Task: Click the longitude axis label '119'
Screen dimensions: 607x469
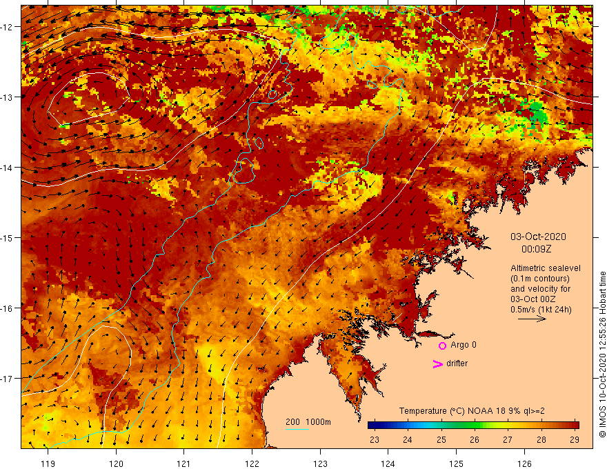Action: tap(48, 463)
